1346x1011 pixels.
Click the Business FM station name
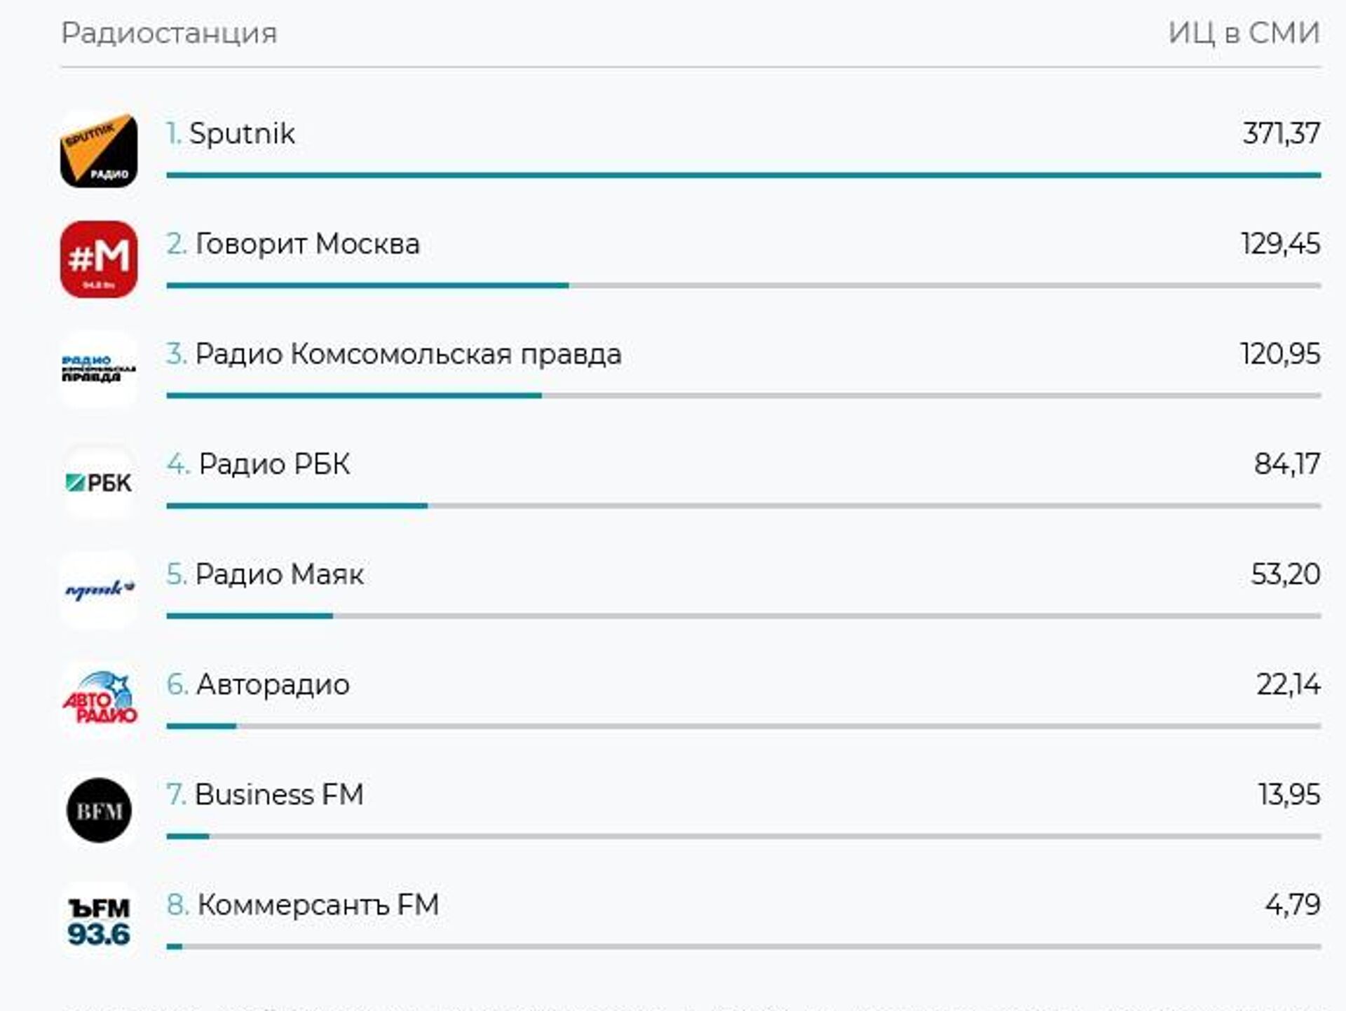click(279, 794)
